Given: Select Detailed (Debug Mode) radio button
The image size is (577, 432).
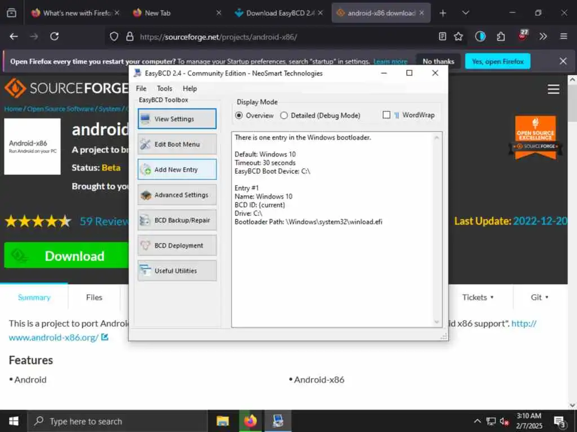Looking at the screenshot, I should [284, 115].
